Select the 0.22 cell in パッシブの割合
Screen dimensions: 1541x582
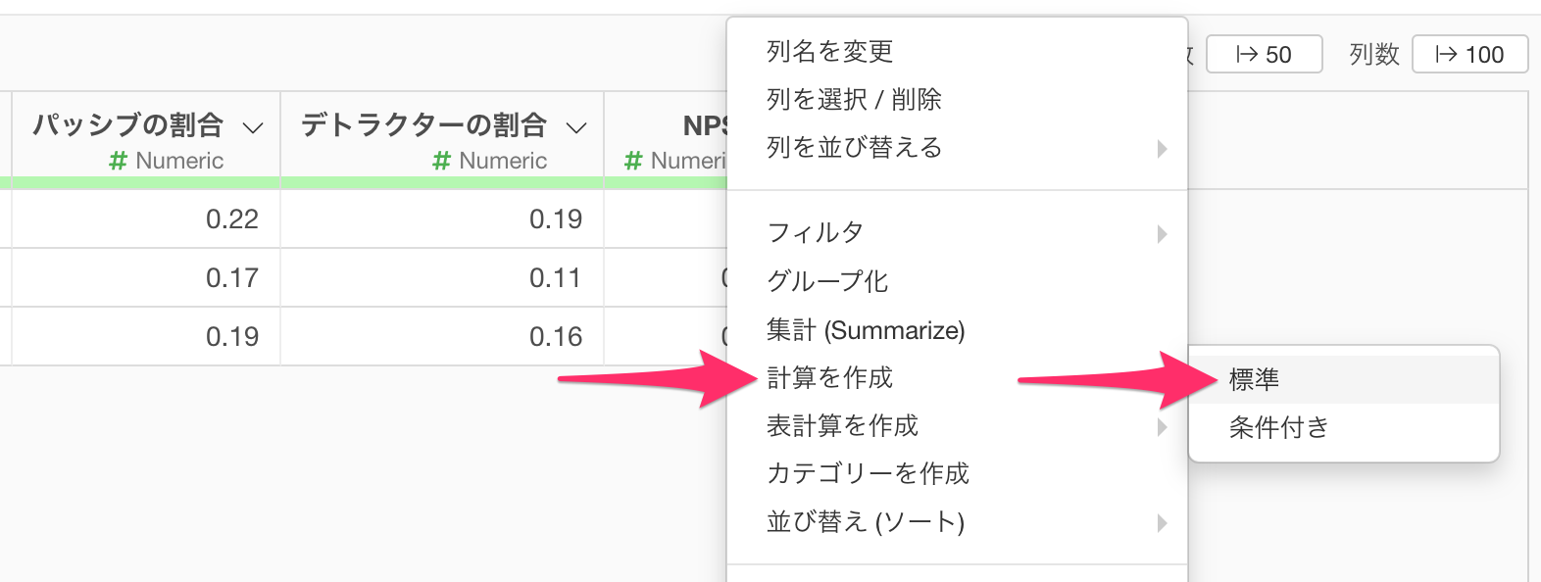pyautogui.click(x=231, y=218)
